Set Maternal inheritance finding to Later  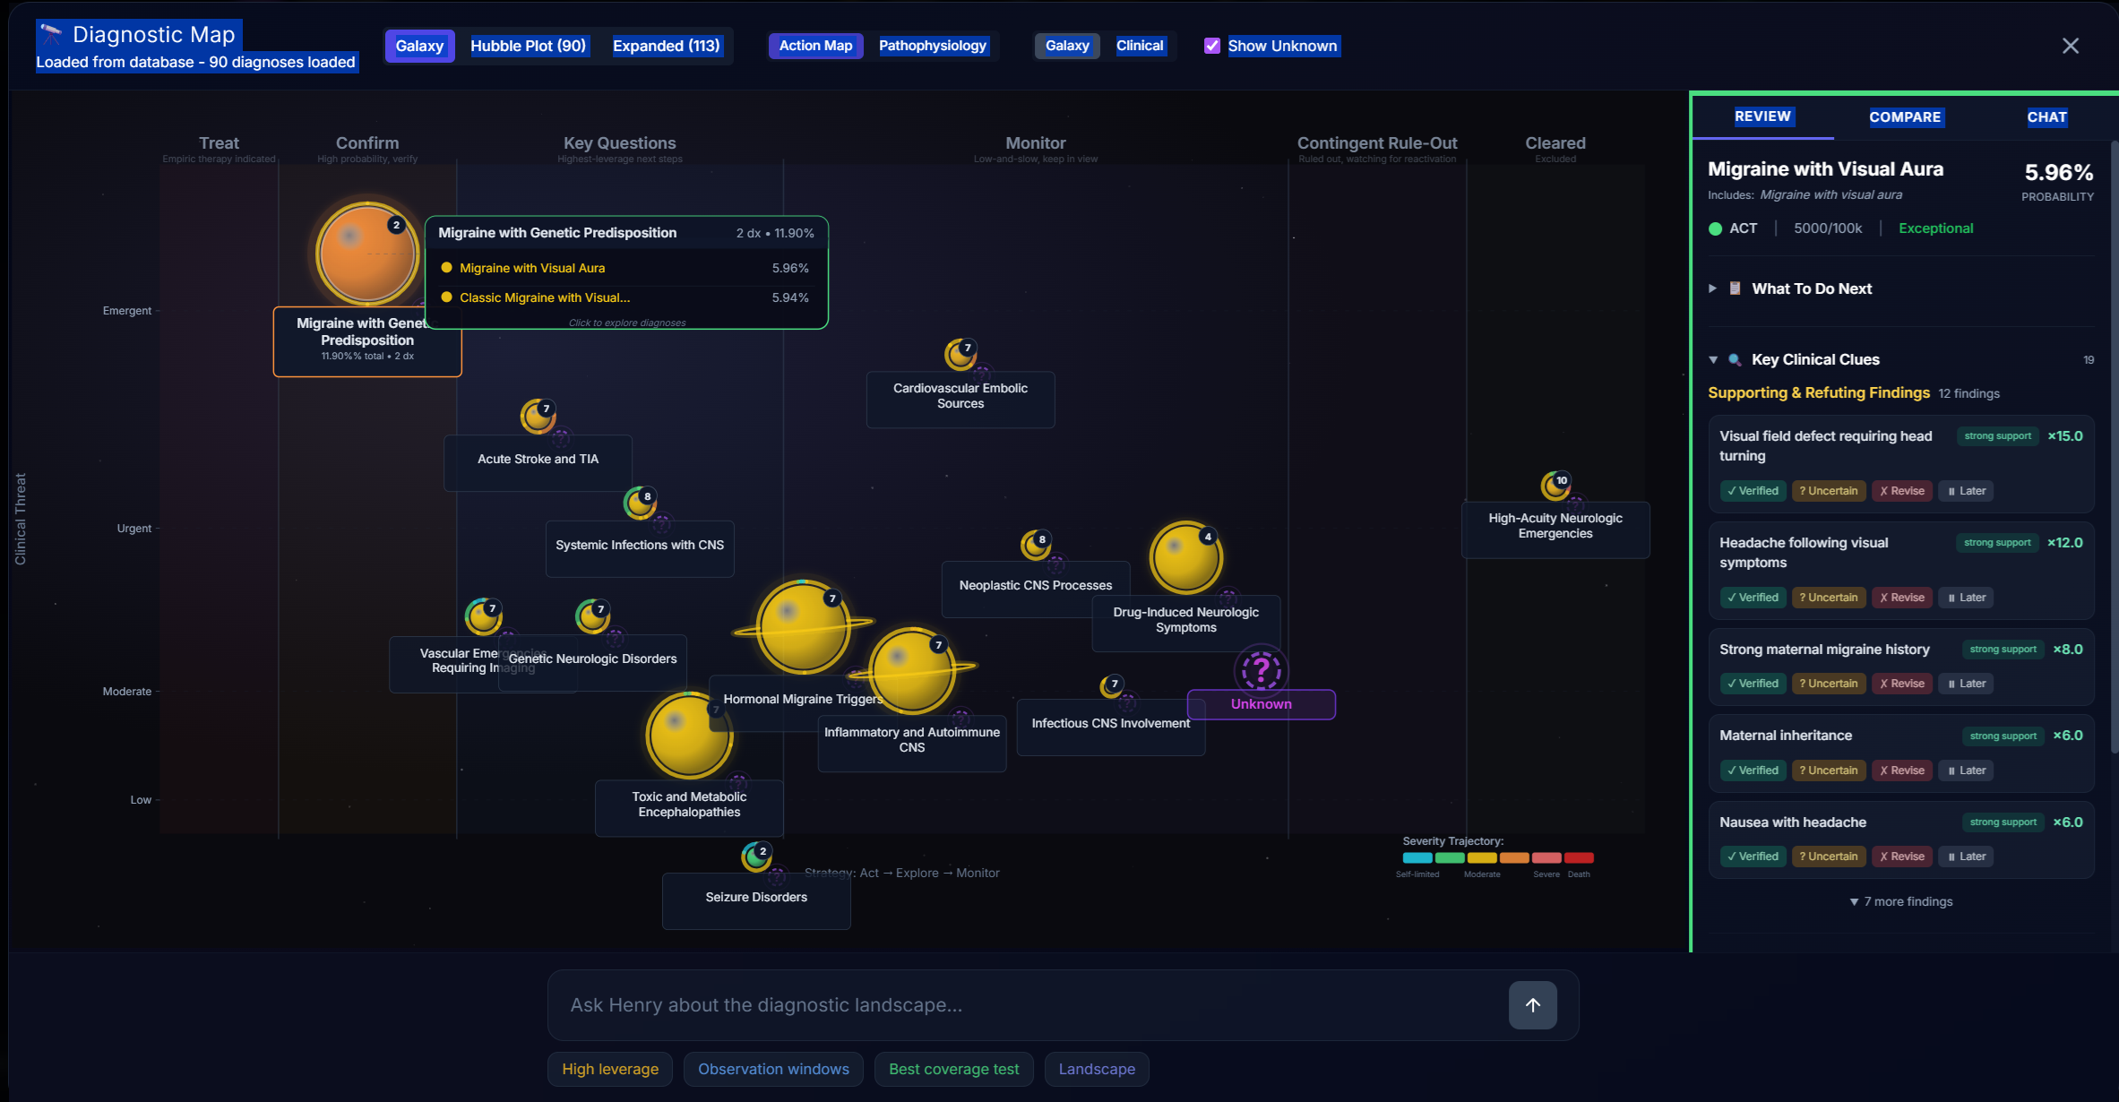click(x=1966, y=771)
